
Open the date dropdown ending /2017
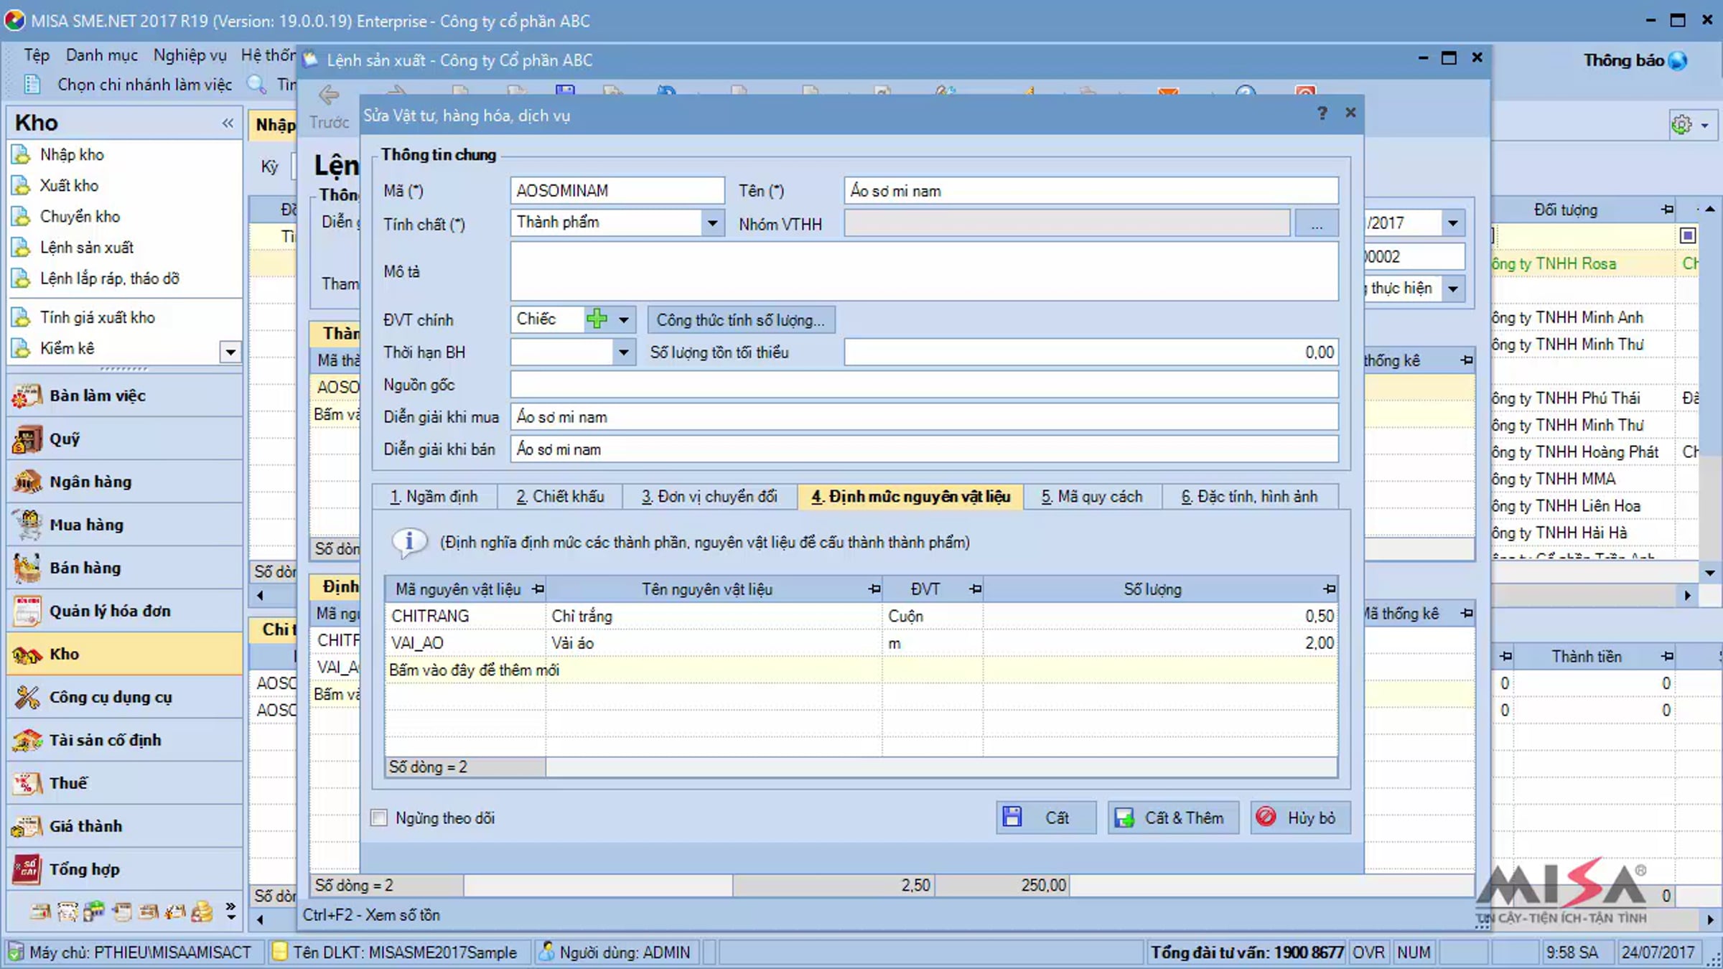(1453, 223)
